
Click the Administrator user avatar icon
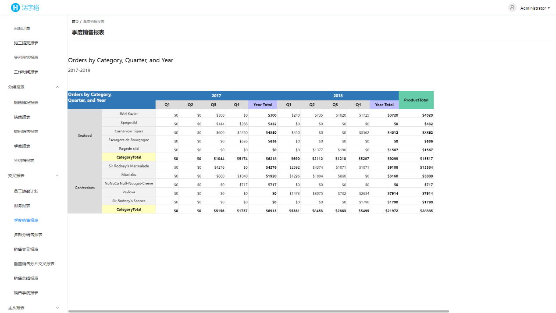point(512,7)
